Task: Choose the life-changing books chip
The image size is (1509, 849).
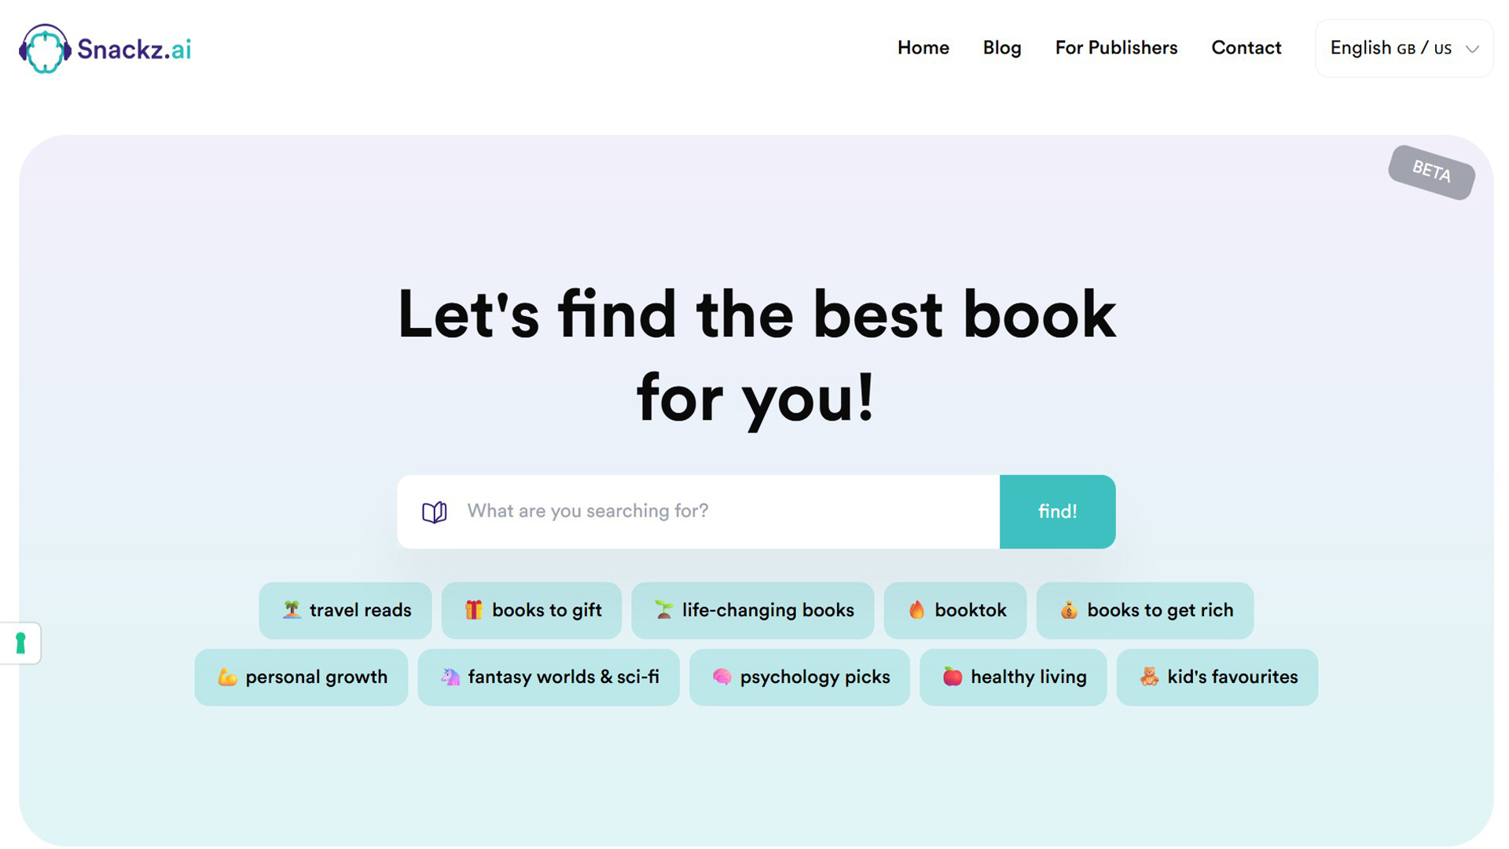Action: coord(752,611)
